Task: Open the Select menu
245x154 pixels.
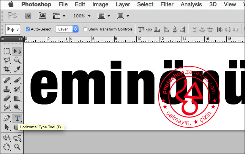Action: 145,4
